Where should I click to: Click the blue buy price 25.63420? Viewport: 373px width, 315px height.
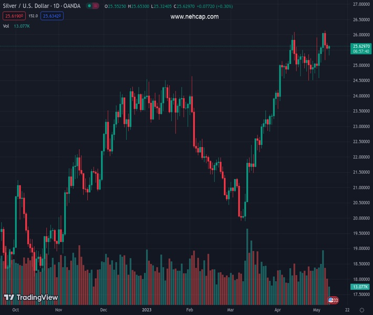point(52,16)
